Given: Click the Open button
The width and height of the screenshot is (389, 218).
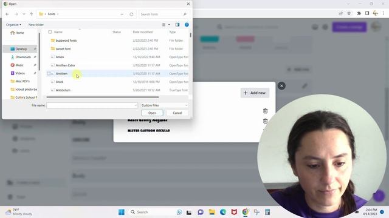Looking at the screenshot, I should coord(152,113).
